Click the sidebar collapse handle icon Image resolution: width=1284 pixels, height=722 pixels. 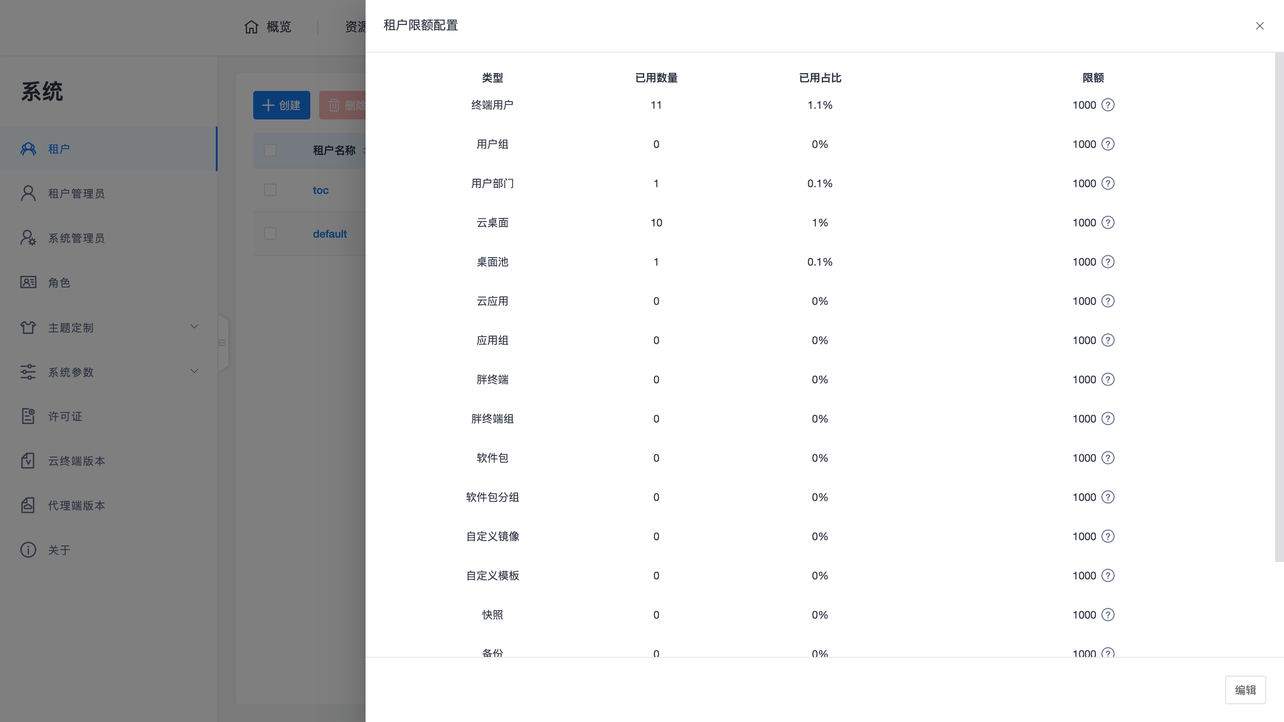222,343
